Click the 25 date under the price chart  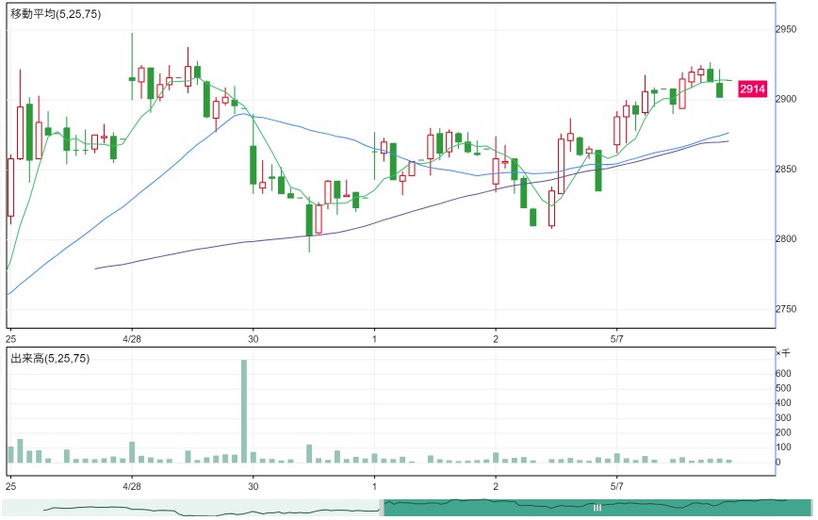[11, 339]
